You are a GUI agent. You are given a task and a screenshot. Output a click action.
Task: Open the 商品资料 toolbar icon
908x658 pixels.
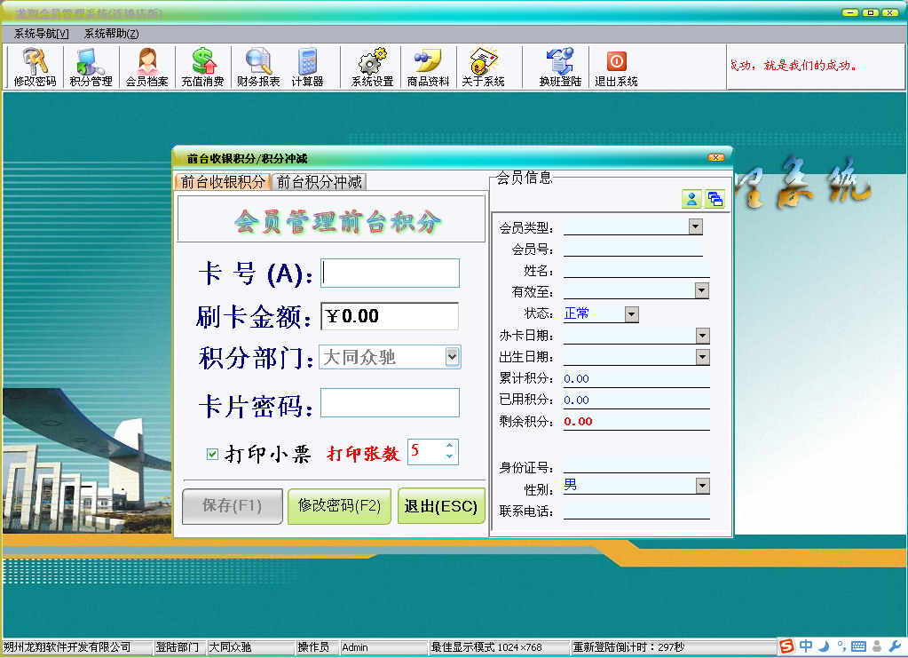pyautogui.click(x=428, y=67)
